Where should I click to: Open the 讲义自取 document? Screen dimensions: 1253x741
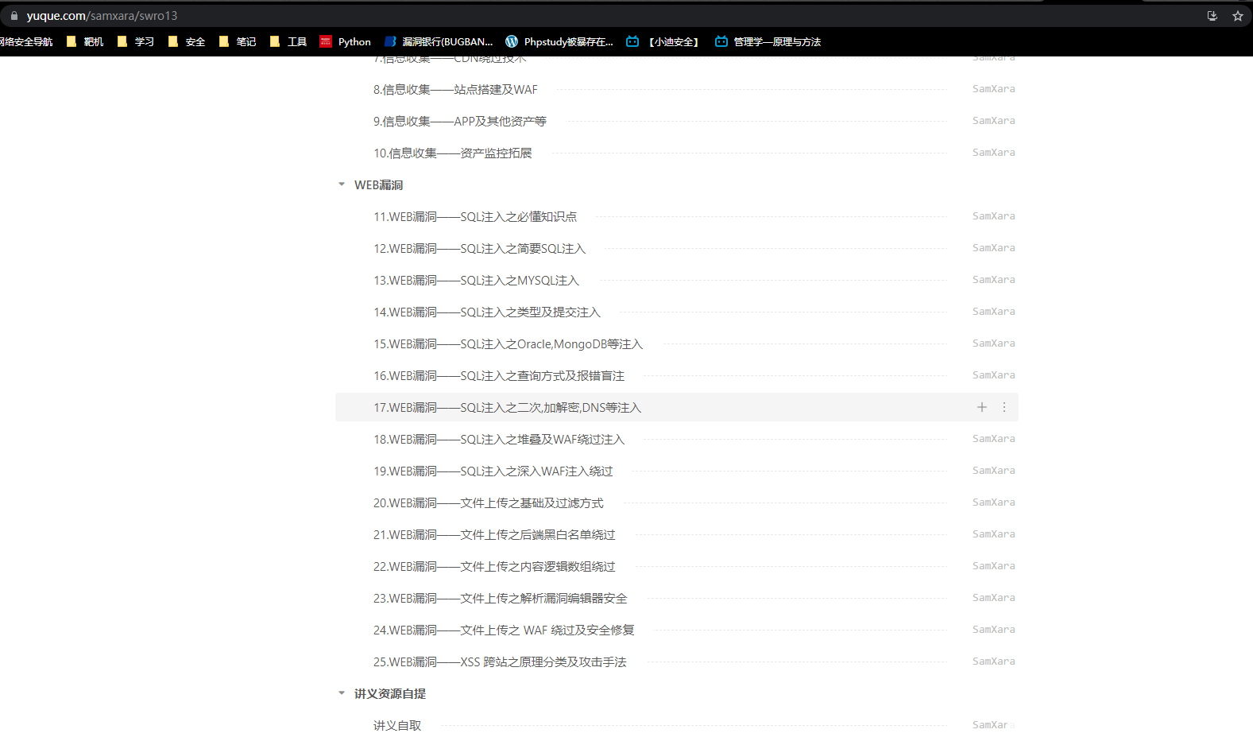tap(397, 726)
